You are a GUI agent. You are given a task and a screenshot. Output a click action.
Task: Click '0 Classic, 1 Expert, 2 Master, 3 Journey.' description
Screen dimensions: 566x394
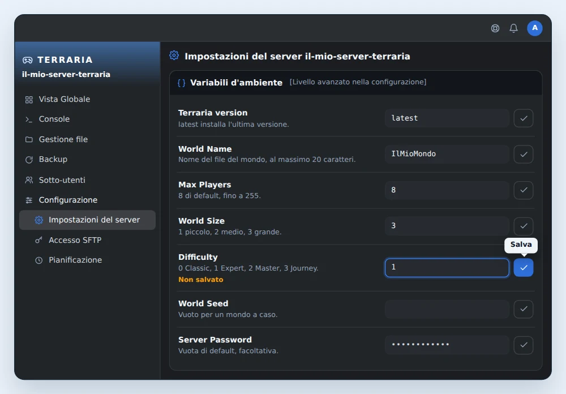[x=248, y=268]
